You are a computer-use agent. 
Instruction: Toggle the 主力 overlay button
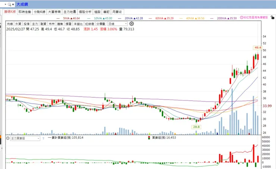35,24
